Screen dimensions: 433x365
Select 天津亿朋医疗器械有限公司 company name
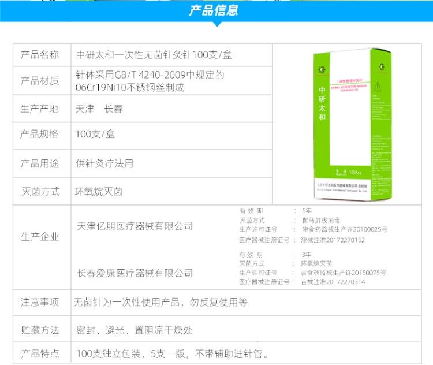(135, 226)
